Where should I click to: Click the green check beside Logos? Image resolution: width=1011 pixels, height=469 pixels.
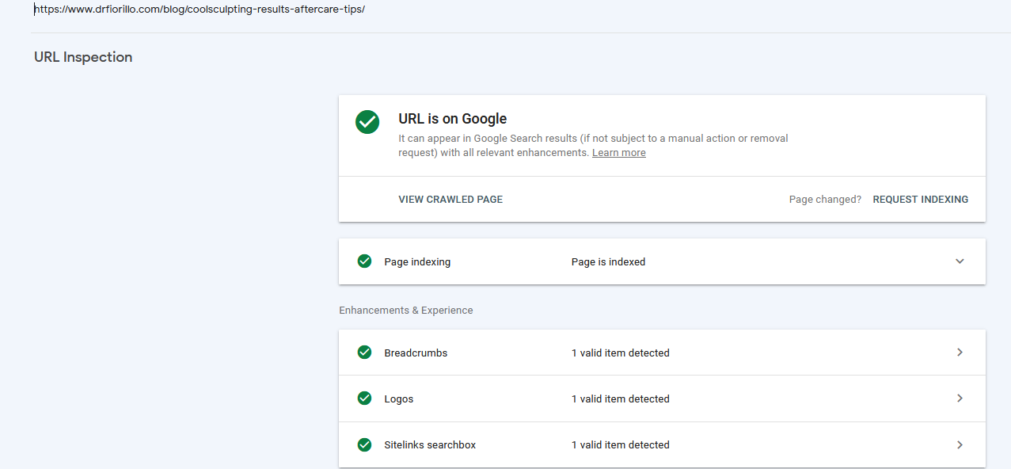[364, 398]
